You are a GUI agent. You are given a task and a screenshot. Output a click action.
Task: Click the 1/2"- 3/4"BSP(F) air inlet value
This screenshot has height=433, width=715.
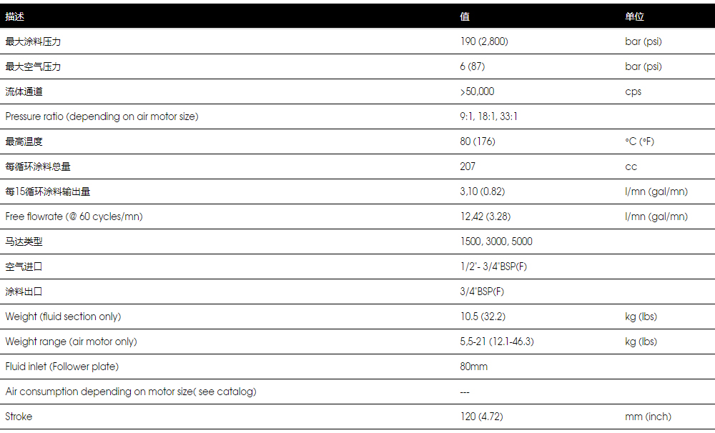pyautogui.click(x=493, y=267)
